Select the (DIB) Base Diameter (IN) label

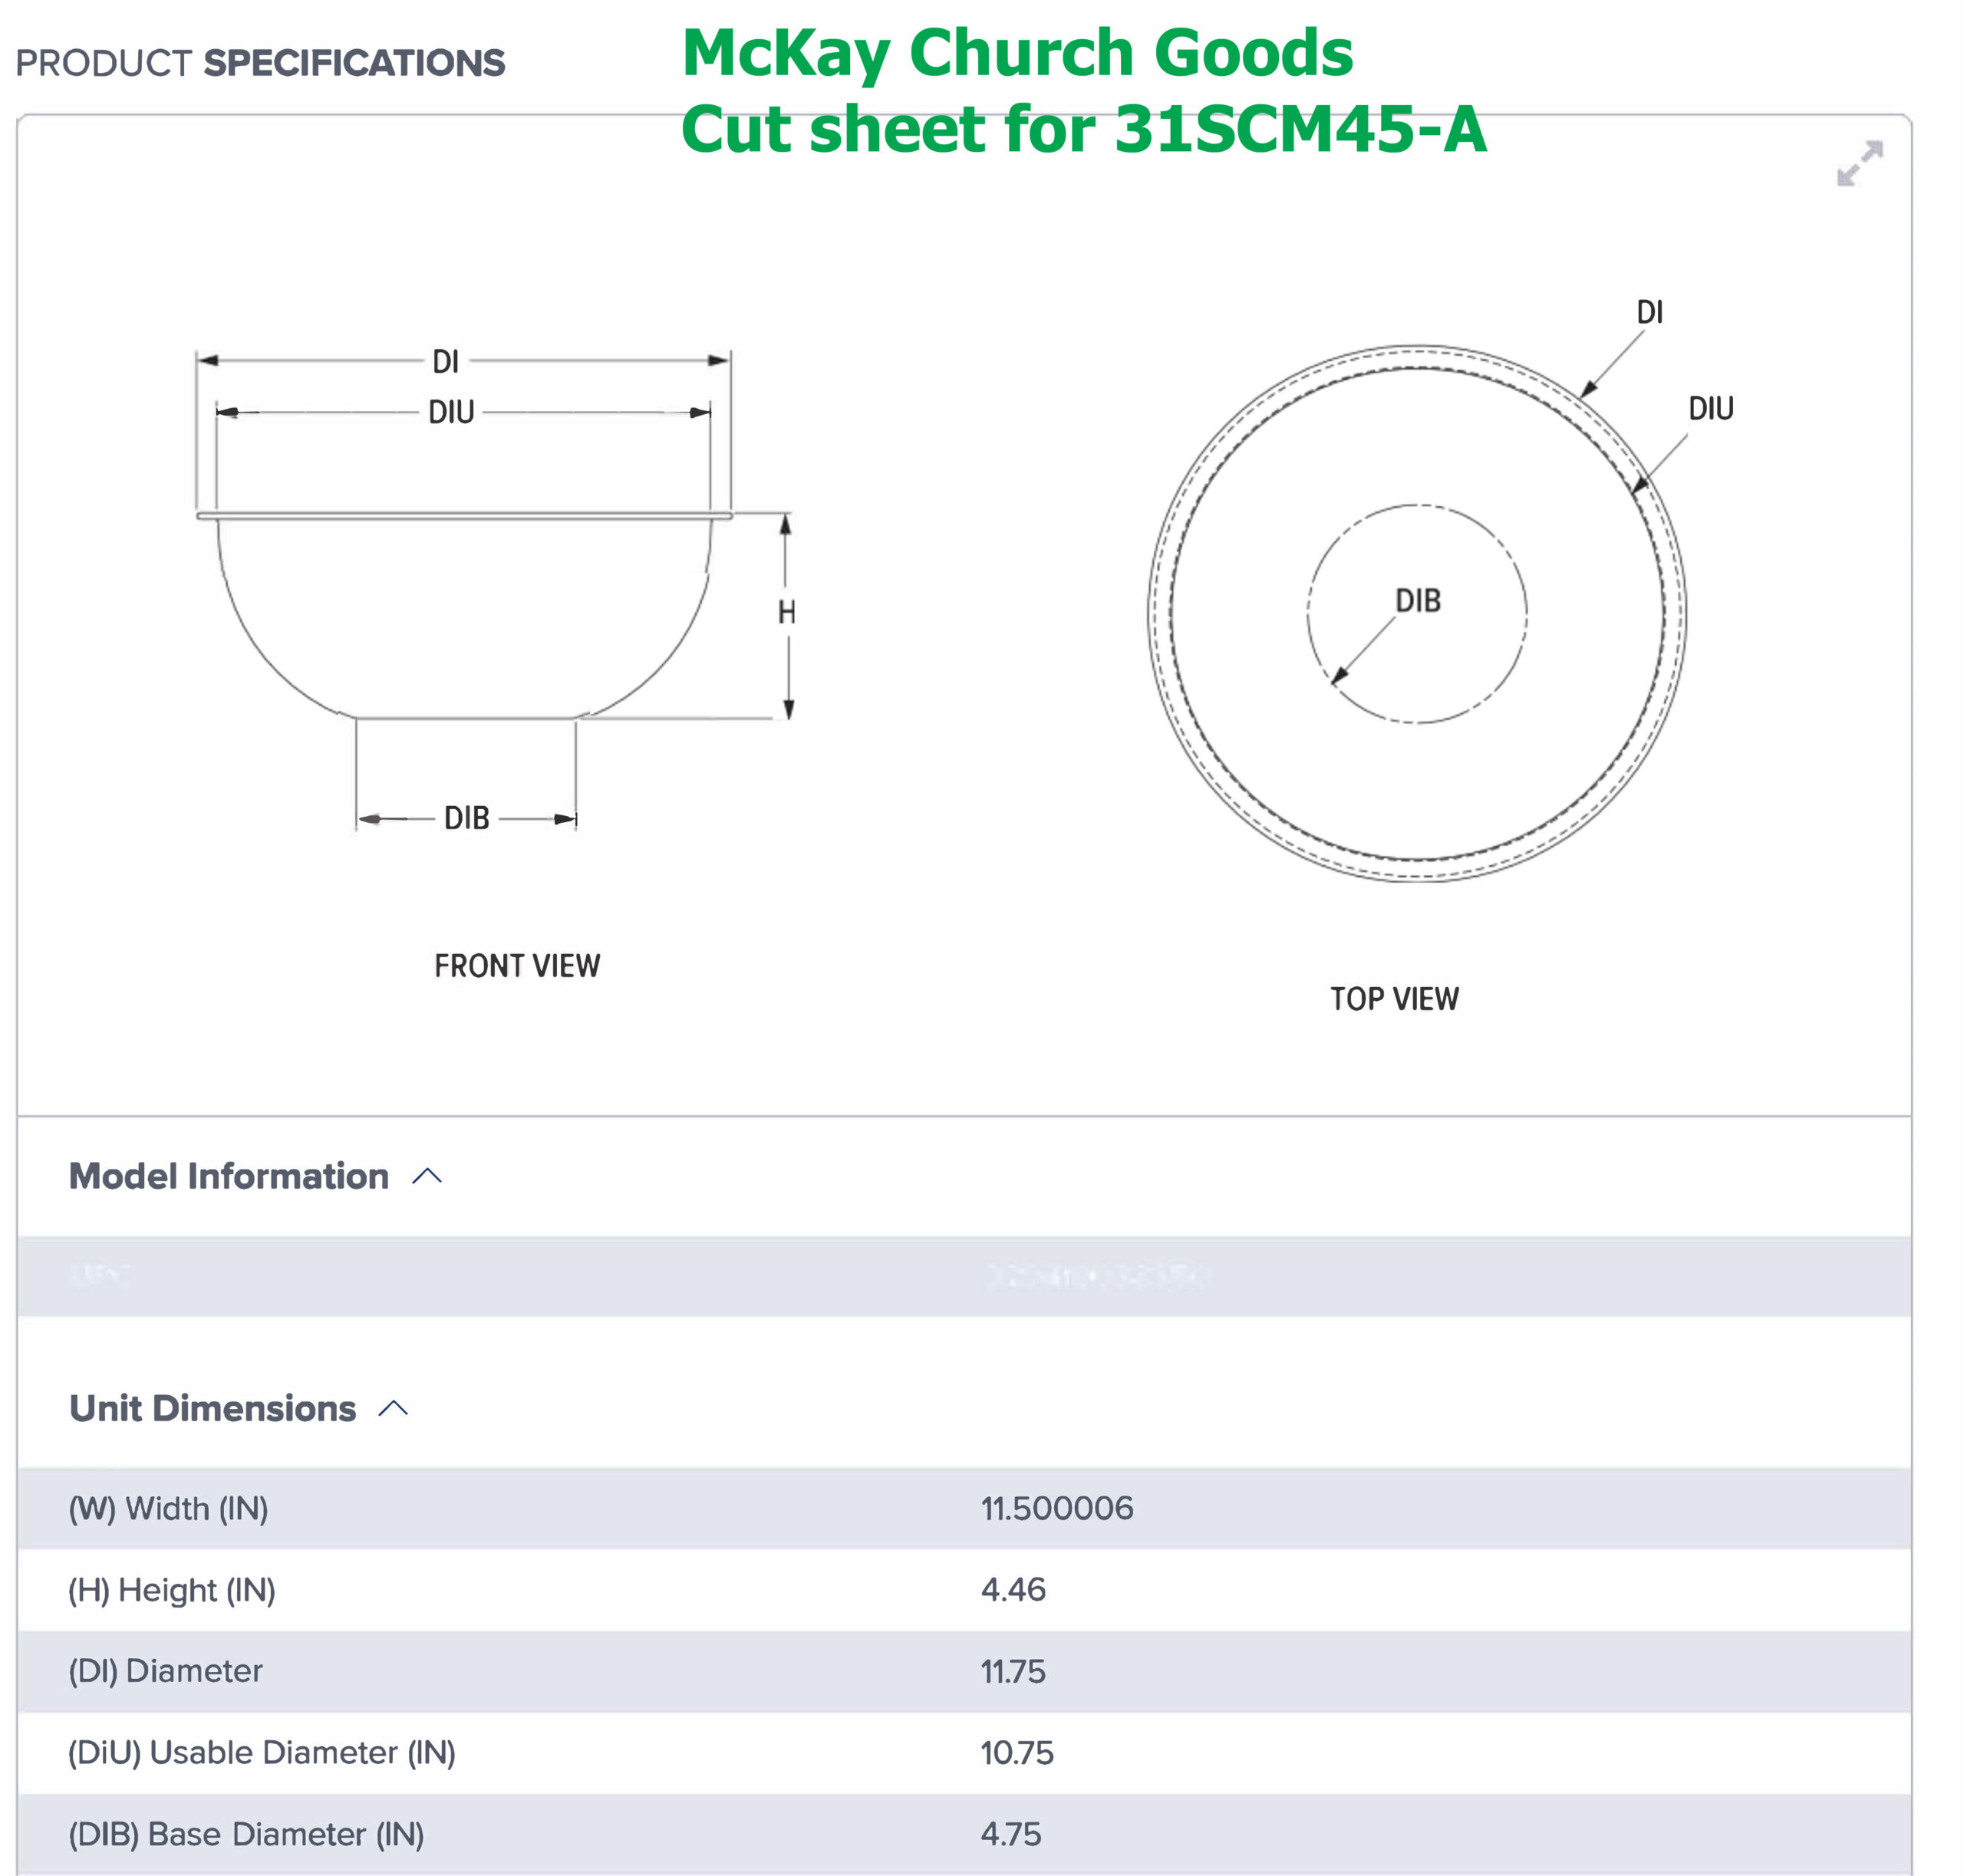point(246,1834)
